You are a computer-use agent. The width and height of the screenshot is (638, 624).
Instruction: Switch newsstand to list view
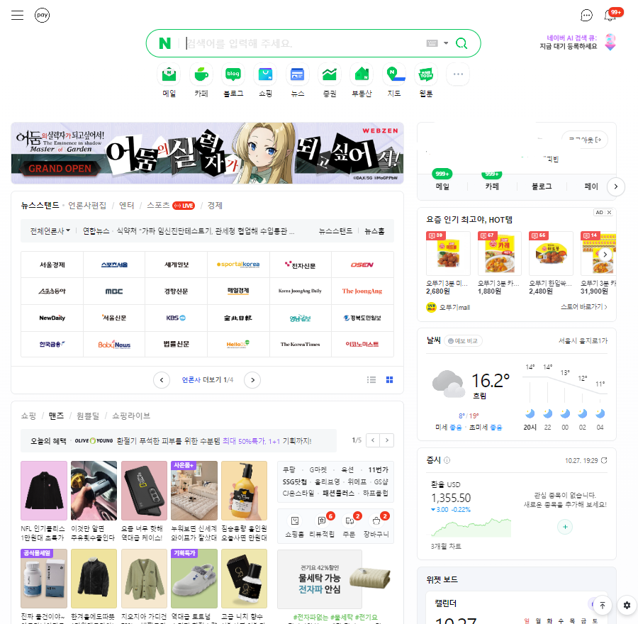pos(371,380)
